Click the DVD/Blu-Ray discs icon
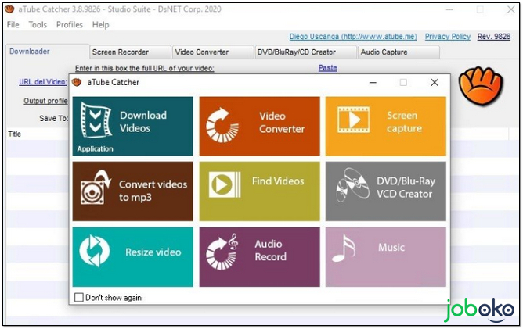This screenshot has width=523, height=329. coord(353,184)
